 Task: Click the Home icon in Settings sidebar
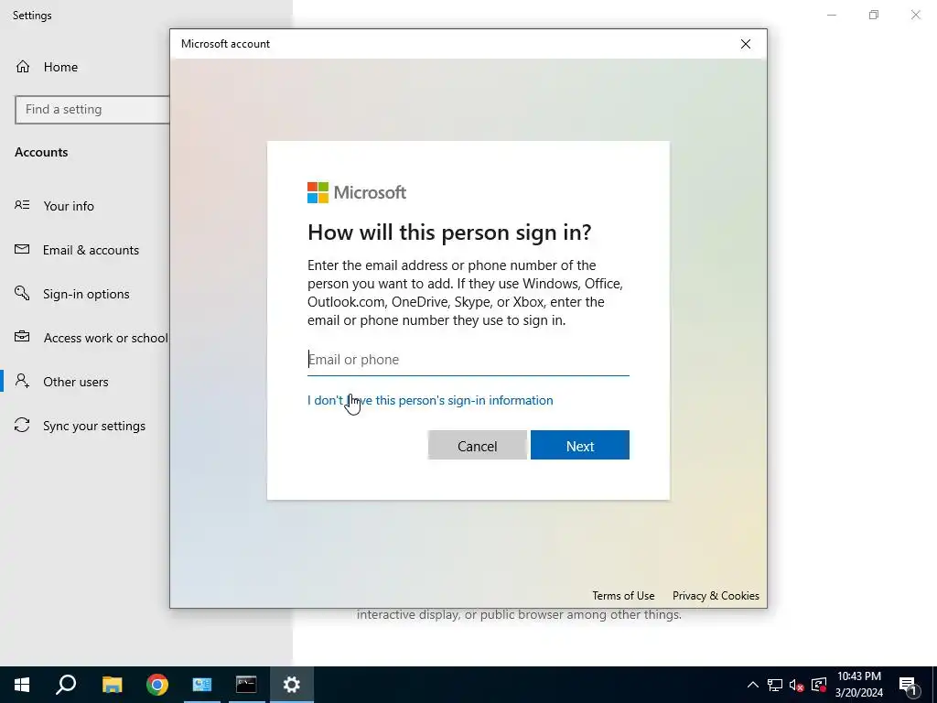23,66
